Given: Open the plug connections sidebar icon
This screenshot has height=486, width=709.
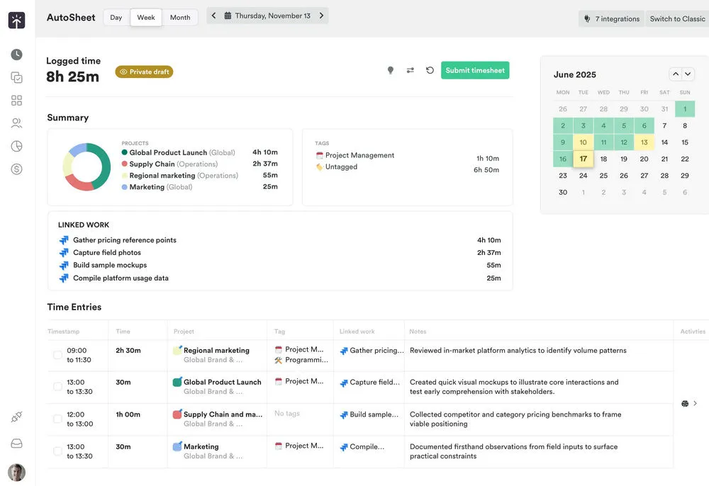Looking at the screenshot, I should 17,417.
